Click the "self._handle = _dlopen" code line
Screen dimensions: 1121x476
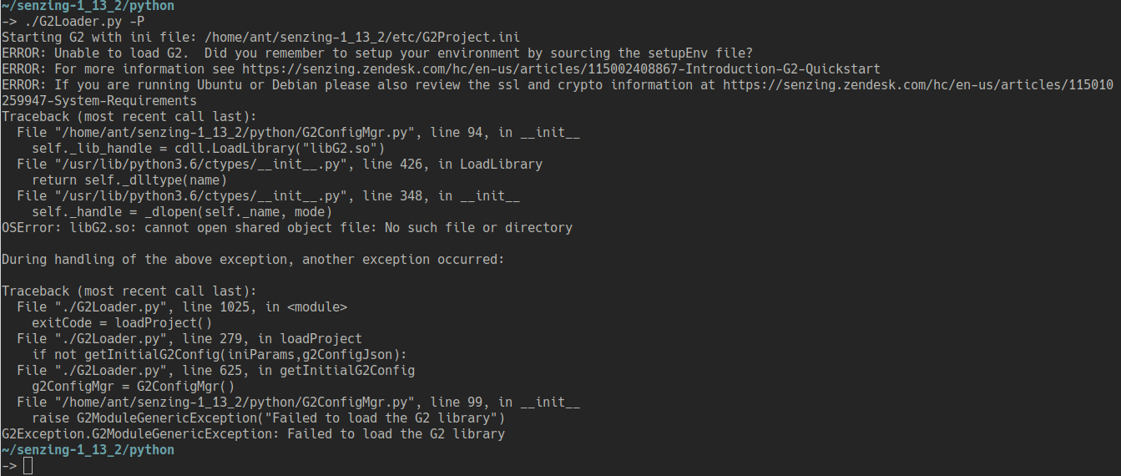182,212
